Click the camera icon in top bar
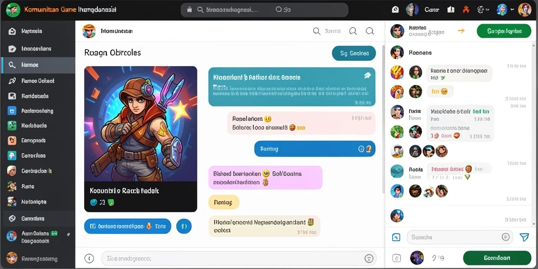The width and height of the screenshot is (538, 269). tap(395, 10)
